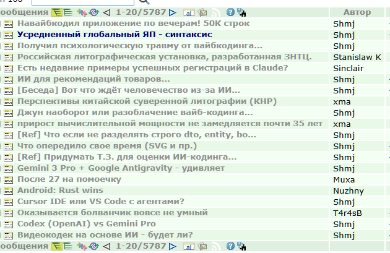390x253 pixels.
Task: Open thread 'Cursor IDE или VS Code с агентами?'
Action: click(100, 202)
